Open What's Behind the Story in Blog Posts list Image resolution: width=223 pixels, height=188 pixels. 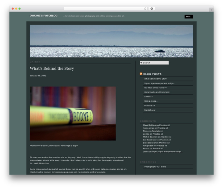pyautogui.click(x=155, y=79)
